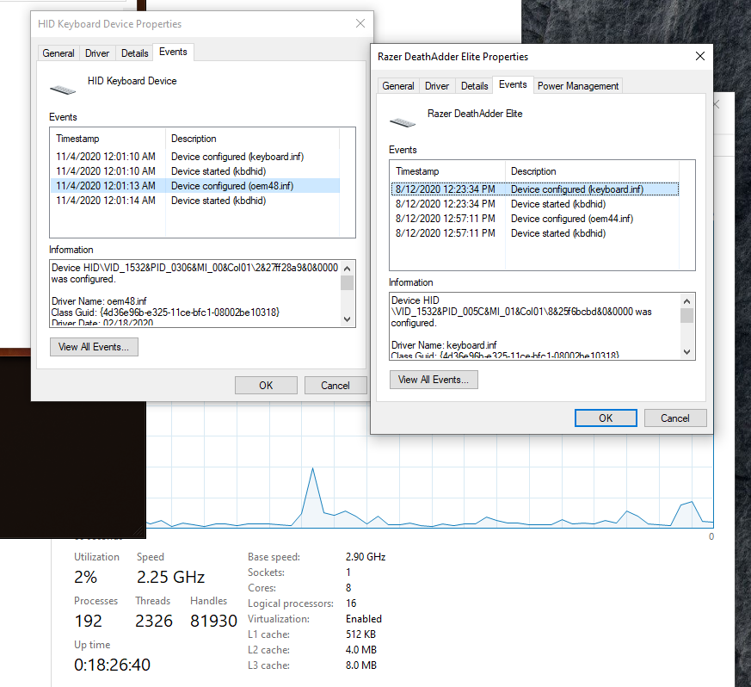
Task: Click scrollbar thumb in HID Keyboard Information box
Action: point(348,283)
